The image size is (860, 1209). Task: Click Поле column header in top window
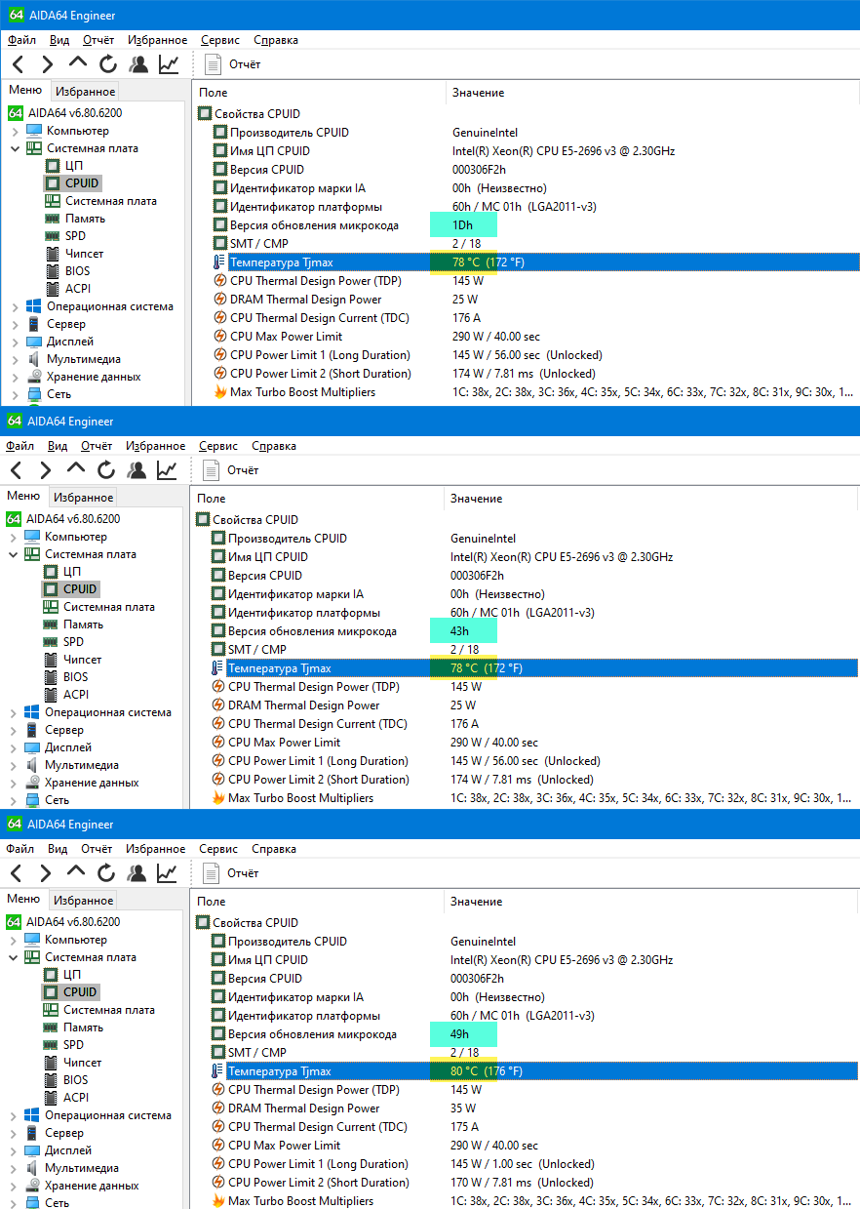214,92
